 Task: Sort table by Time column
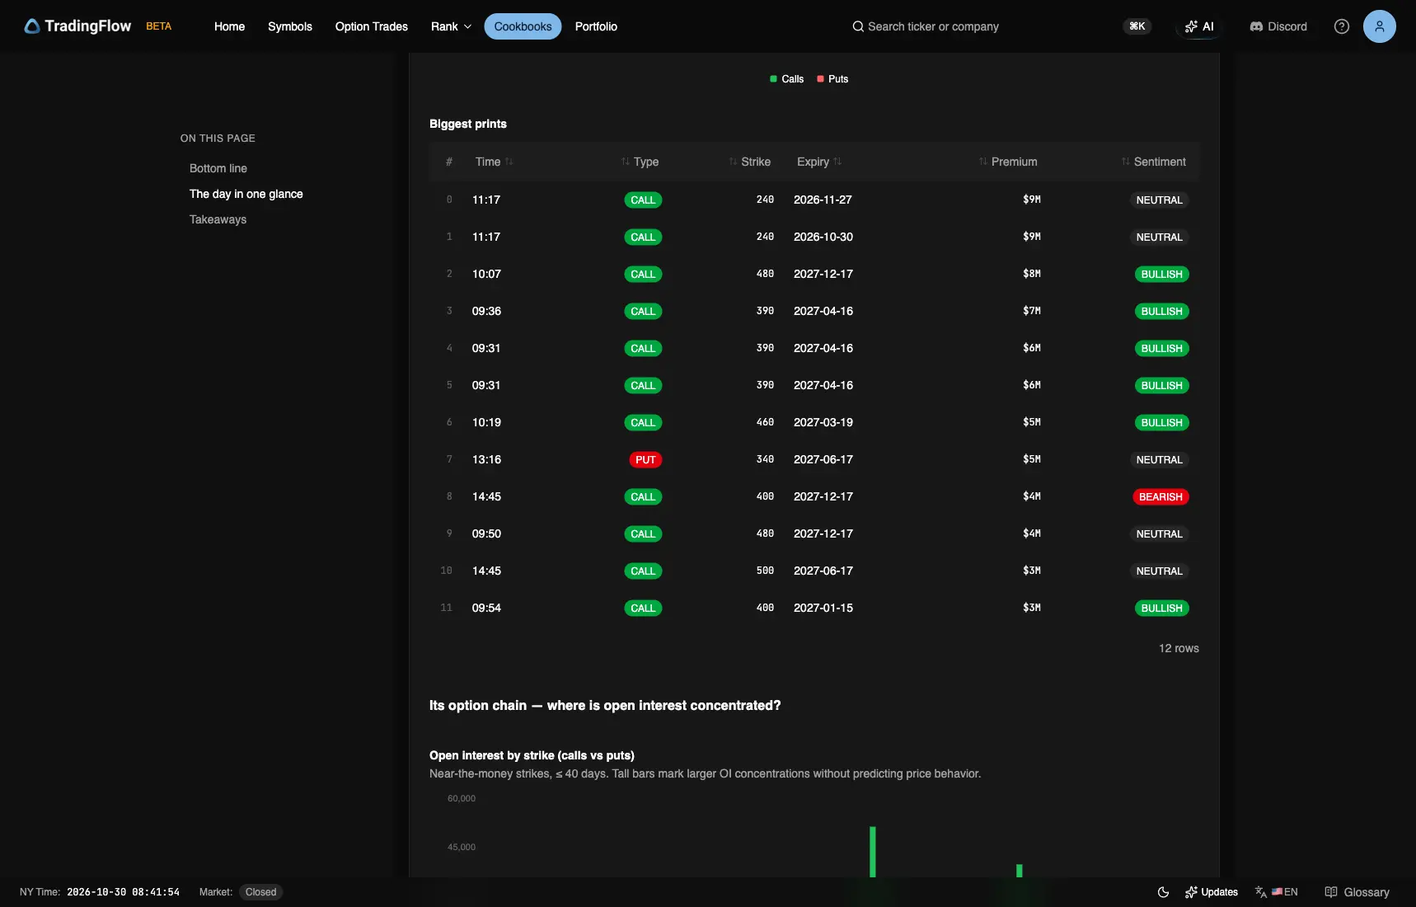tap(495, 162)
